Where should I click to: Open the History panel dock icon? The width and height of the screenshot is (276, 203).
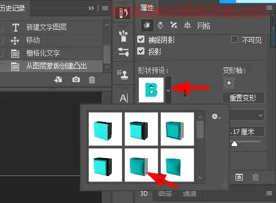(x=123, y=13)
